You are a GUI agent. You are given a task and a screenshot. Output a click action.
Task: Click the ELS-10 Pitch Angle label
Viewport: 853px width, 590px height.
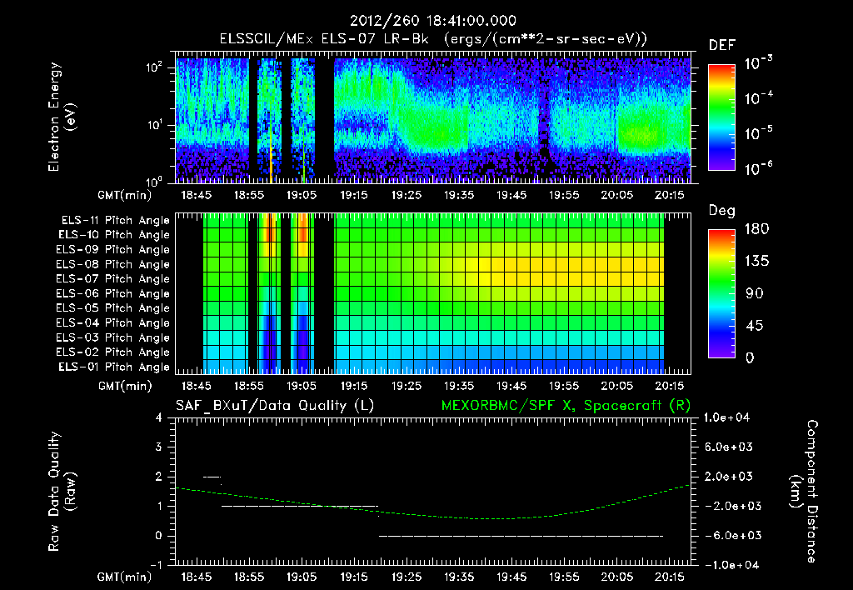[114, 235]
